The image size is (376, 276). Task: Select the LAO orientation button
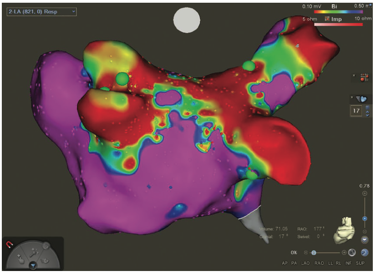pyautogui.click(x=305, y=263)
